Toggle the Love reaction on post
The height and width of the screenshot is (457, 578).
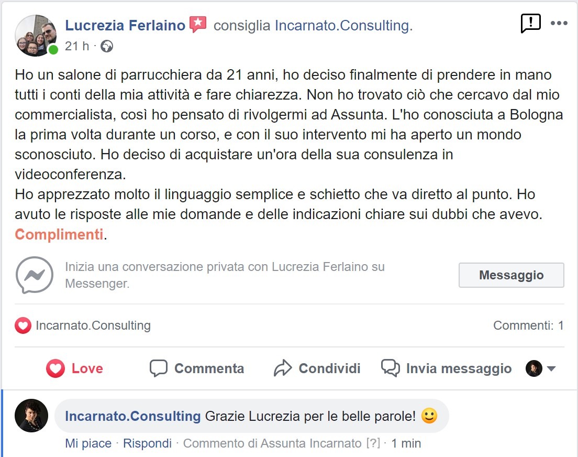74,368
